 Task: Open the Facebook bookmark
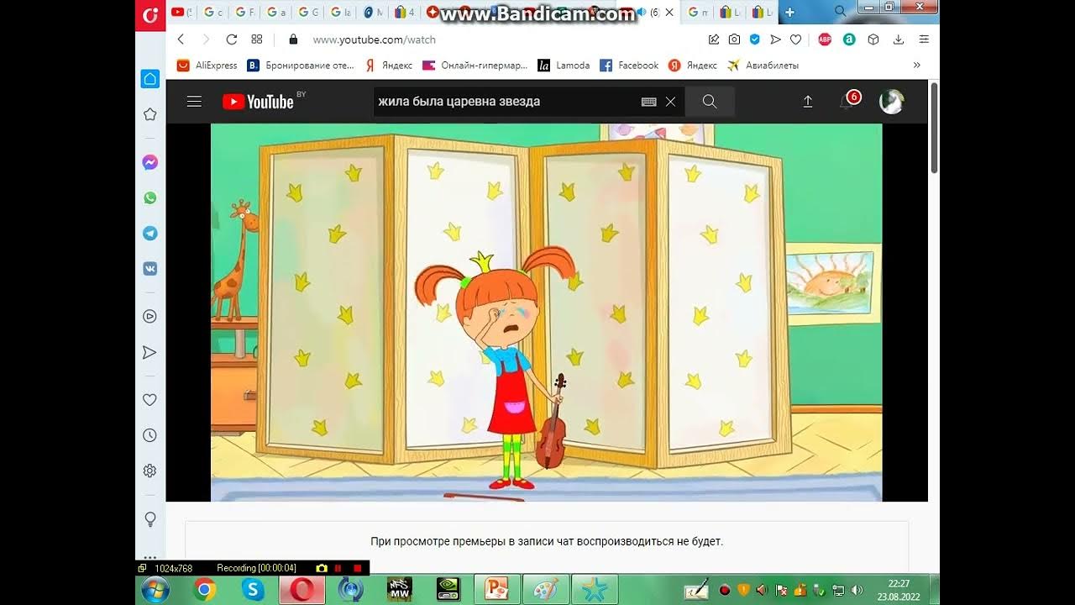[629, 65]
